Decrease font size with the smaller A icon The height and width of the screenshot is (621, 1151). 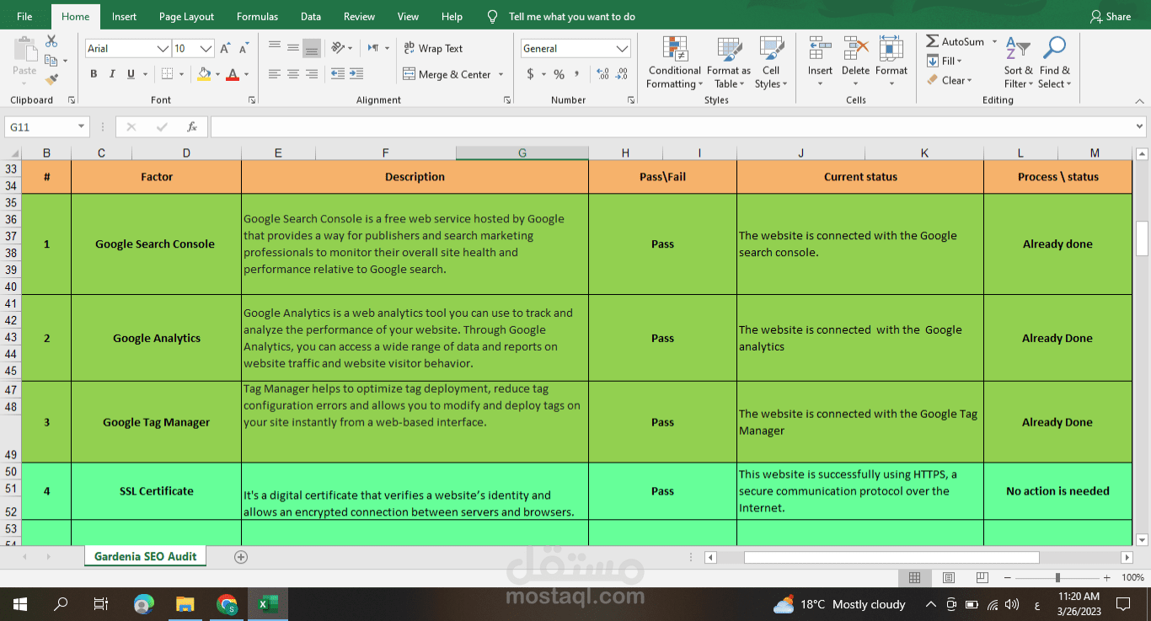tap(244, 49)
